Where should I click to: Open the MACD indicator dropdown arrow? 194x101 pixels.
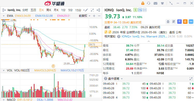(x=4, y=100)
